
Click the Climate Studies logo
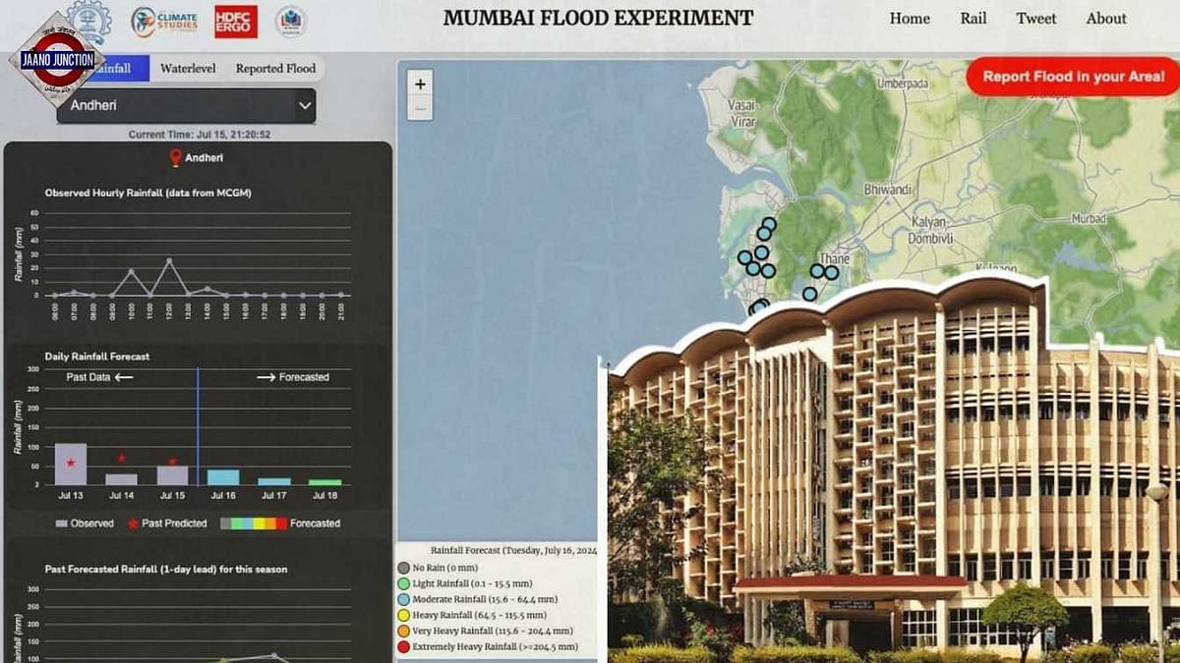coord(164,22)
